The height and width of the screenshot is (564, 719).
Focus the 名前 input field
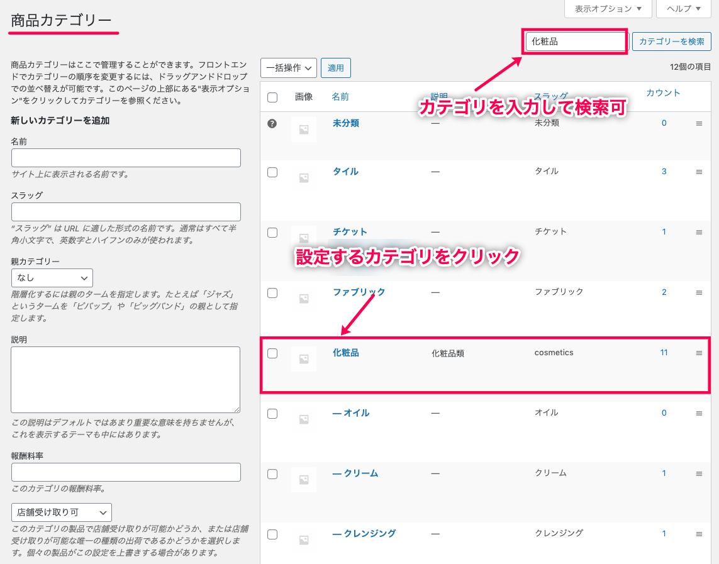click(x=126, y=158)
